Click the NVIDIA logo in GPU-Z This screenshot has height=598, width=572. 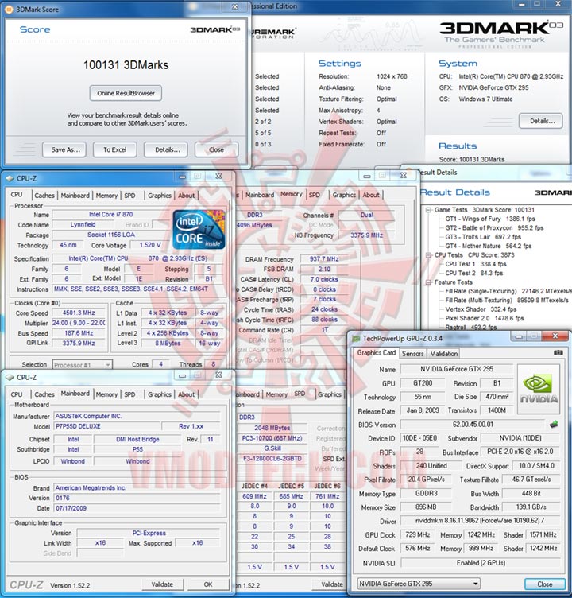pyautogui.click(x=539, y=390)
